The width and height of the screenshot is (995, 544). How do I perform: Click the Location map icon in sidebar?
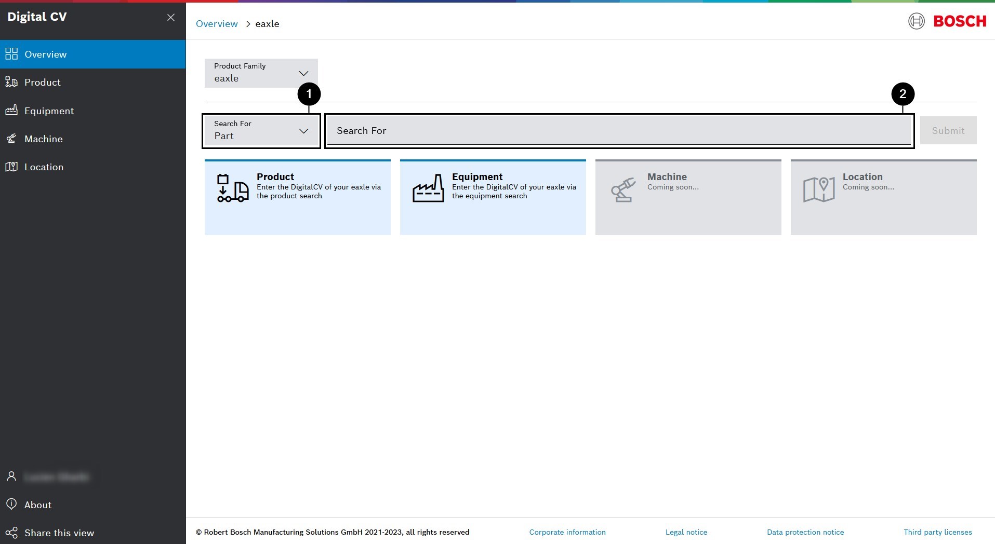11,167
